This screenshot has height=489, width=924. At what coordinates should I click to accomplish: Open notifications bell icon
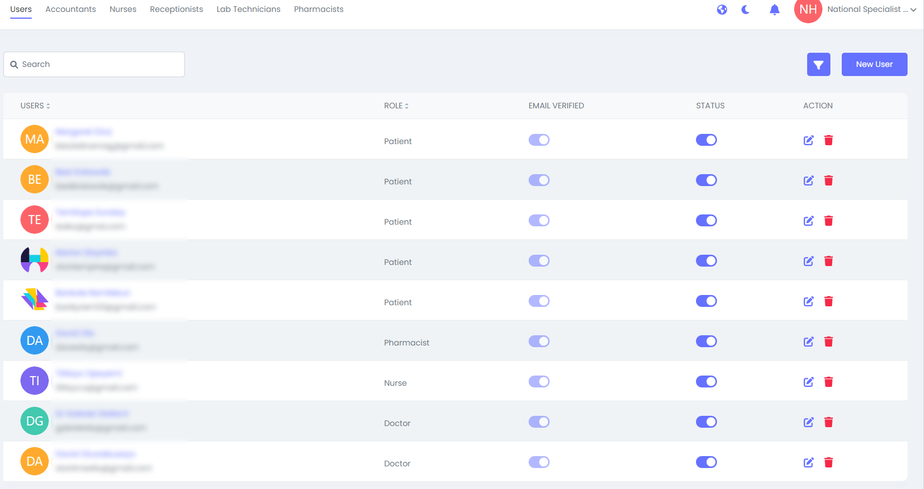(x=774, y=10)
